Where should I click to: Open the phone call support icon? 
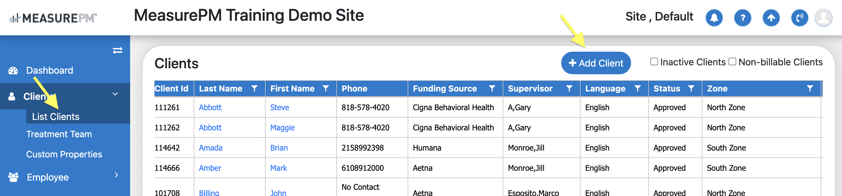(x=799, y=18)
